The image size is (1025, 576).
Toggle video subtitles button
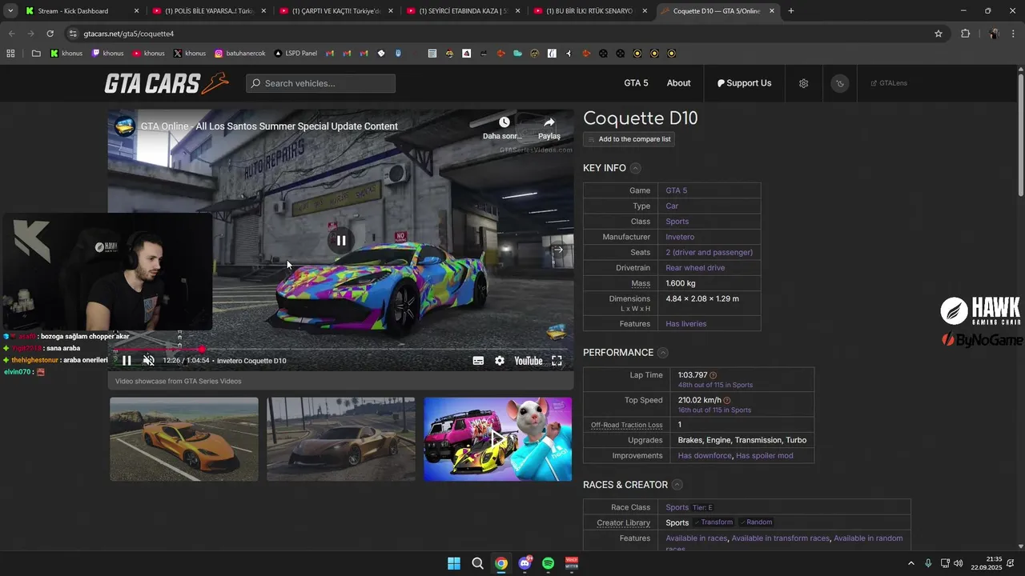click(x=478, y=361)
